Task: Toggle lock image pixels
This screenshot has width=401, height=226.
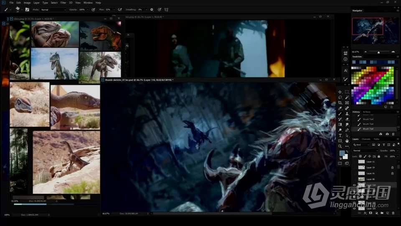Action: tap(365, 156)
